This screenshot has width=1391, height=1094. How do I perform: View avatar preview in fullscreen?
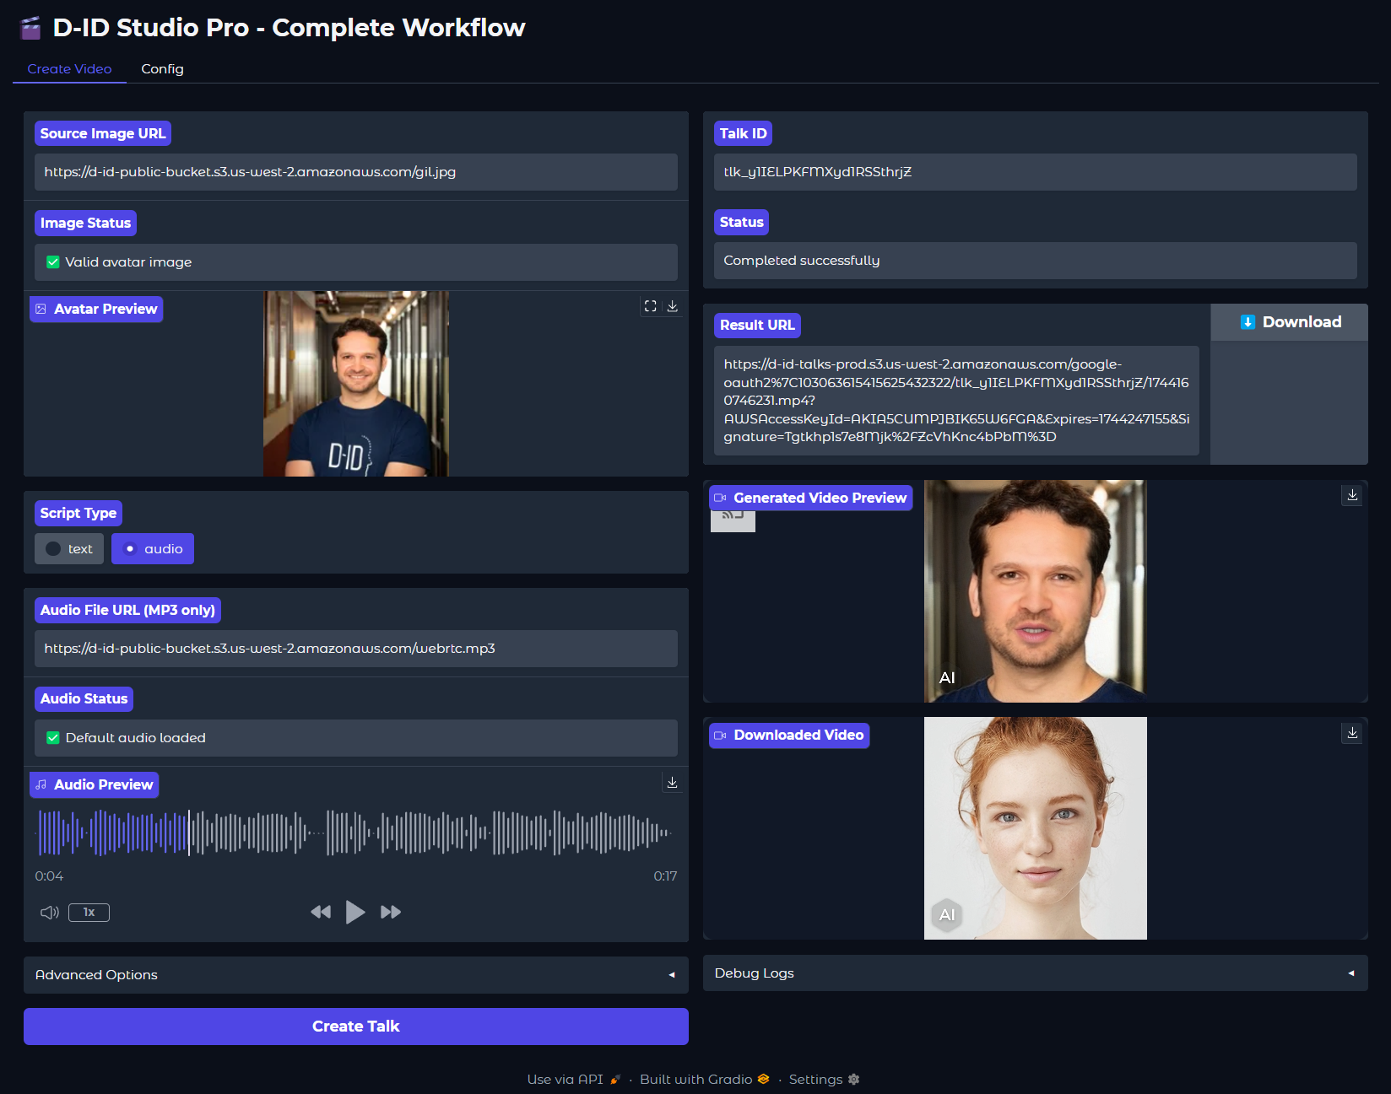[650, 306]
